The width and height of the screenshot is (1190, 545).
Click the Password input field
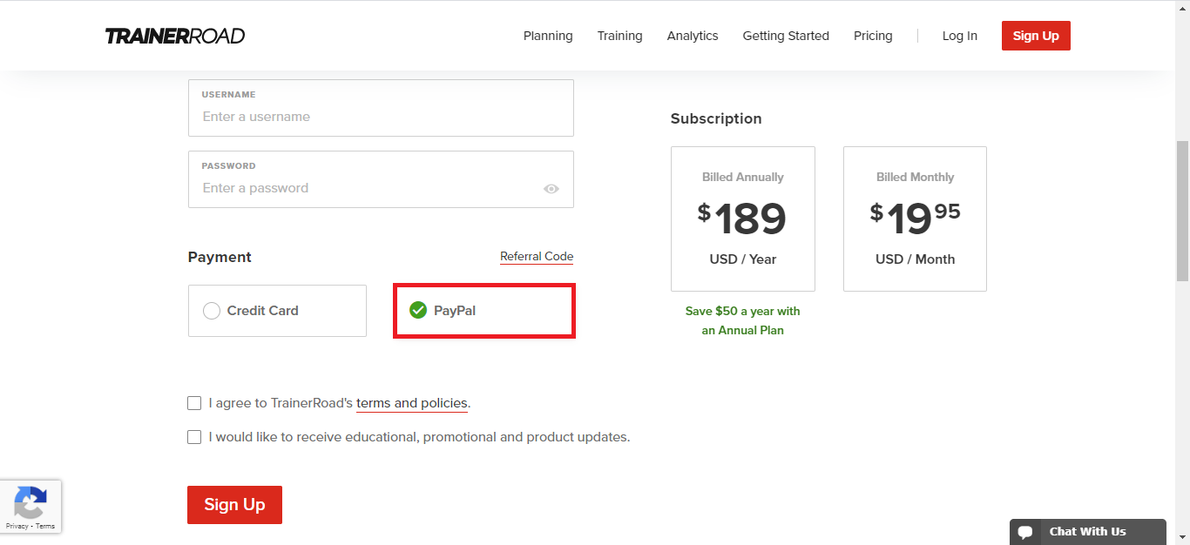381,179
